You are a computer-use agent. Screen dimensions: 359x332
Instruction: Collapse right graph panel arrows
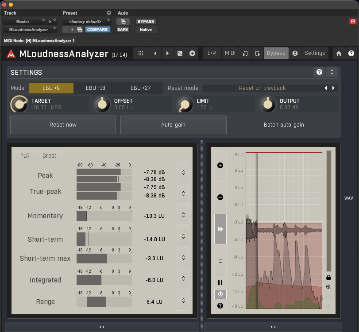click(x=274, y=327)
